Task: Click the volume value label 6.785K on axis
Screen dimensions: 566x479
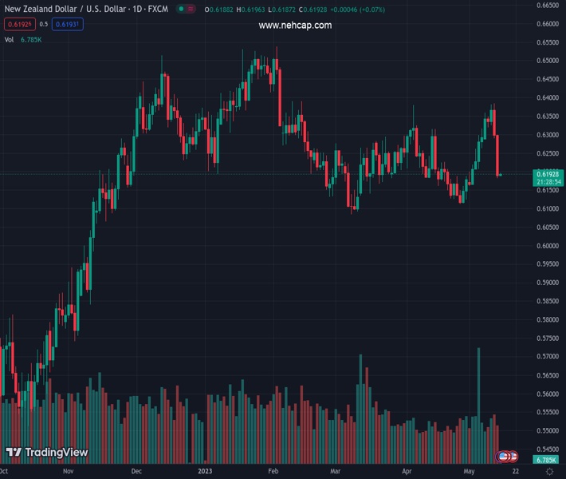Action: [547, 460]
